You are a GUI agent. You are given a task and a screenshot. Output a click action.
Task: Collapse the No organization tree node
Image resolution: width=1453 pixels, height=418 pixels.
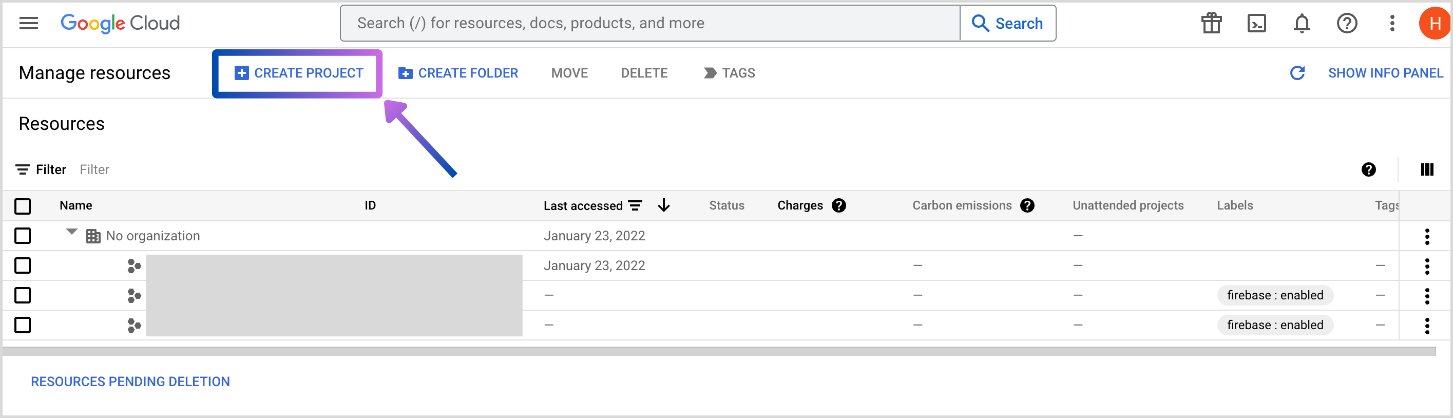72,231
